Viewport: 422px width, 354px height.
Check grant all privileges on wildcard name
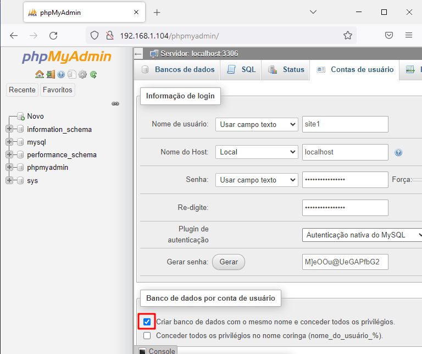(147, 335)
